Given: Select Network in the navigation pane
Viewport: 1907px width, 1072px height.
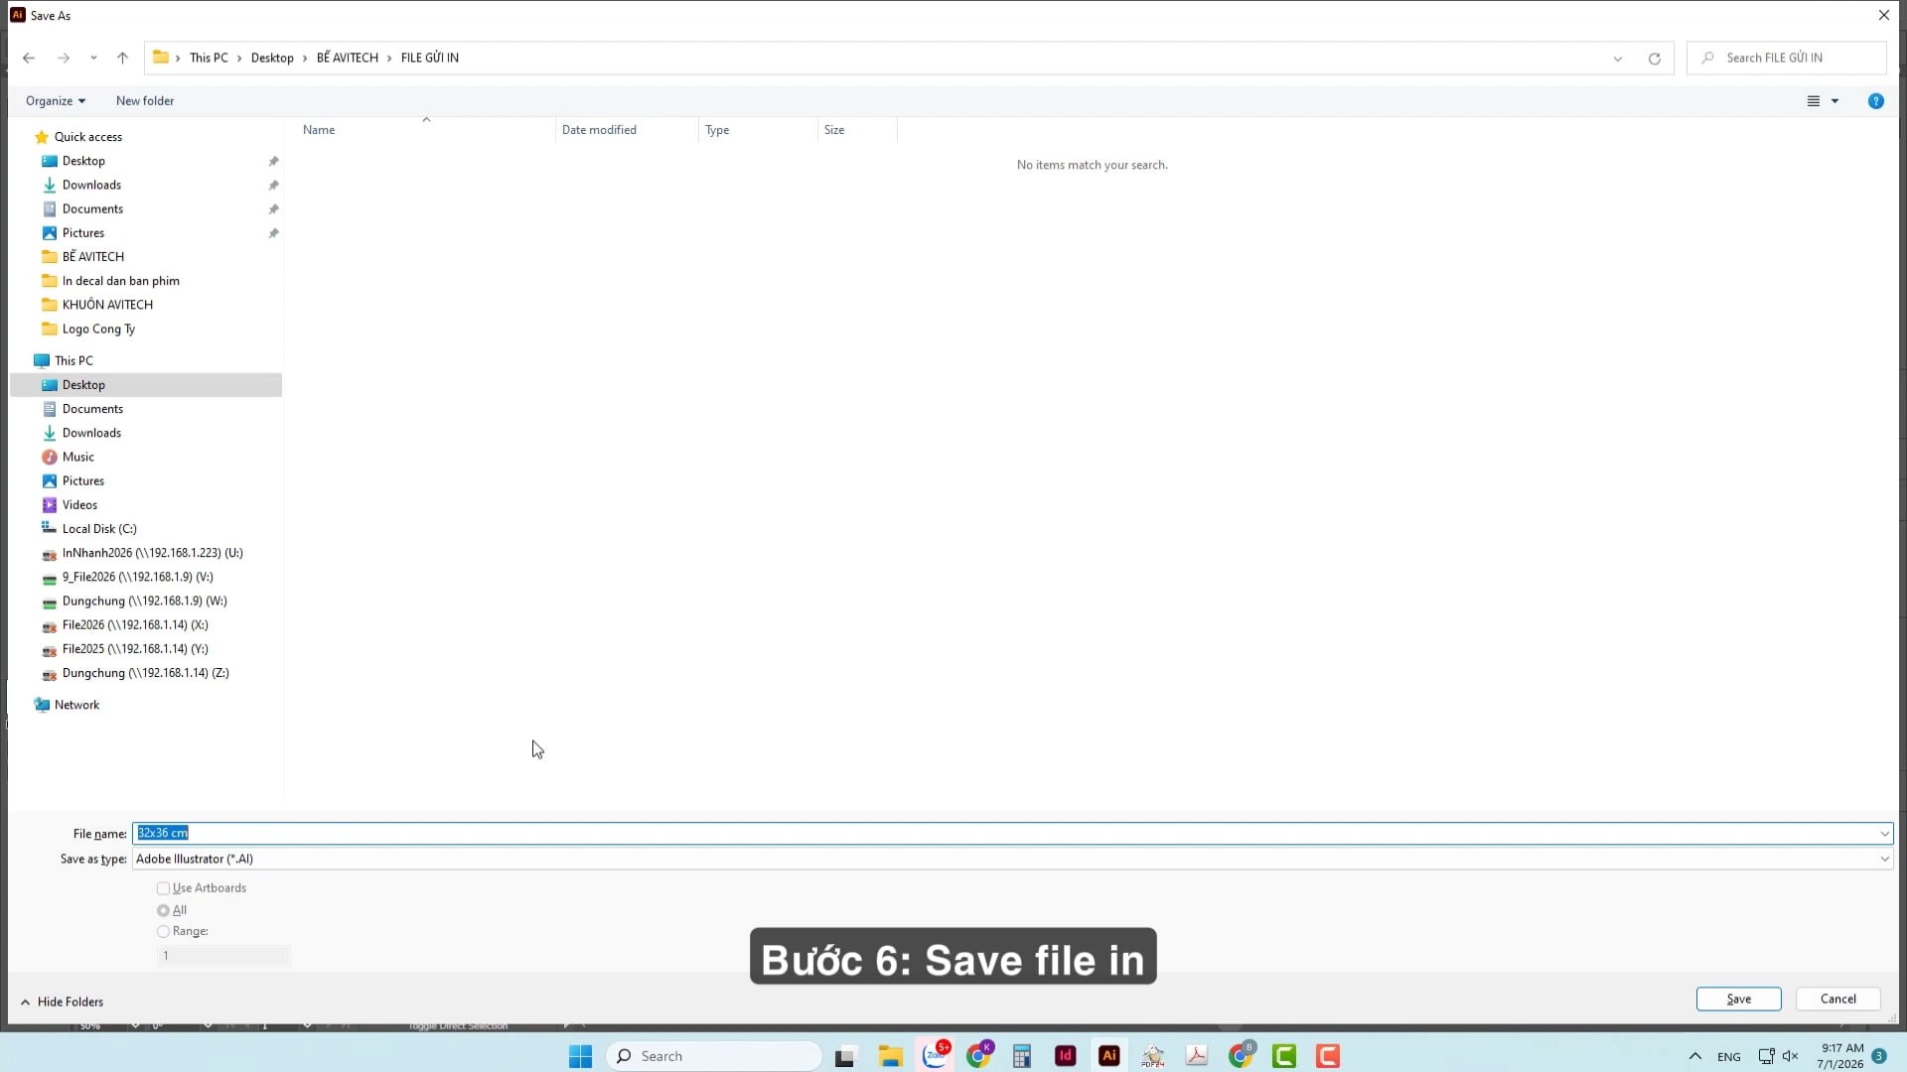Looking at the screenshot, I should coord(76,705).
